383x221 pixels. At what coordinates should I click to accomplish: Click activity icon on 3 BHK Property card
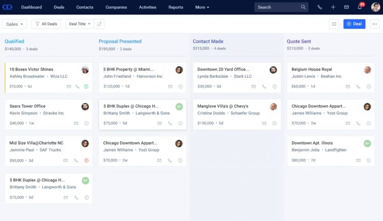pos(180,87)
